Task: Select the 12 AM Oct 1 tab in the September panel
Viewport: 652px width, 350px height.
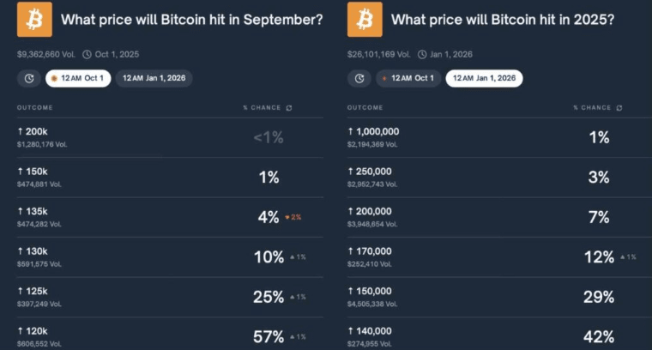Action: [x=77, y=78]
